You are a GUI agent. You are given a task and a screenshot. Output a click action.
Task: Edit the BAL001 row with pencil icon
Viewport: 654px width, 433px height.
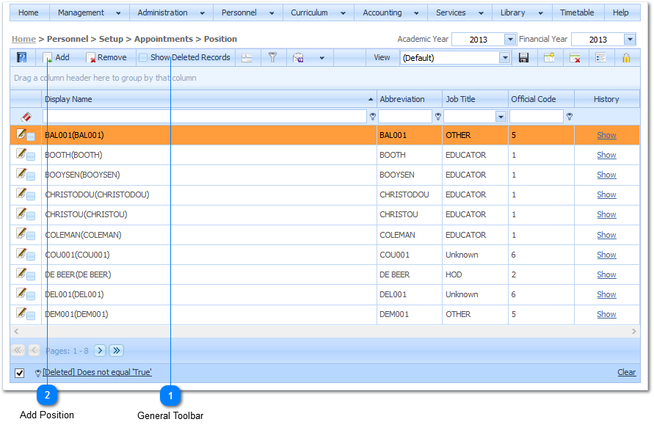point(21,134)
